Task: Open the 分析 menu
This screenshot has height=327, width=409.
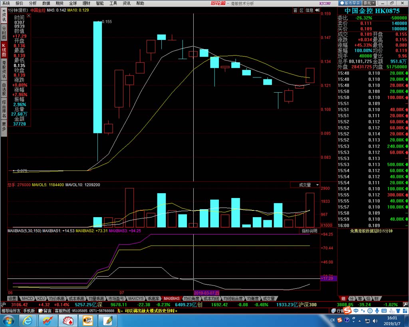Action: point(33,3)
